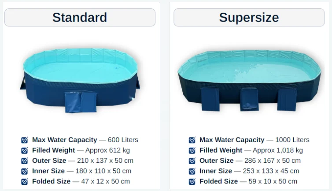Image resolution: width=332 pixels, height=191 pixels.
Task: Click Standard Folded Size 47 x 12 text
Action: (81, 181)
